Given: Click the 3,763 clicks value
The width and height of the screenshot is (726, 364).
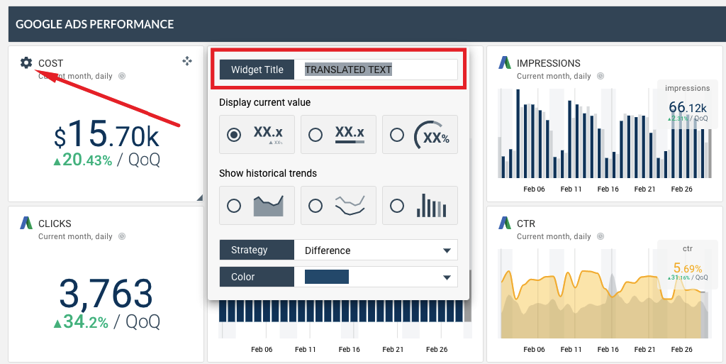Looking at the screenshot, I should tap(106, 294).
